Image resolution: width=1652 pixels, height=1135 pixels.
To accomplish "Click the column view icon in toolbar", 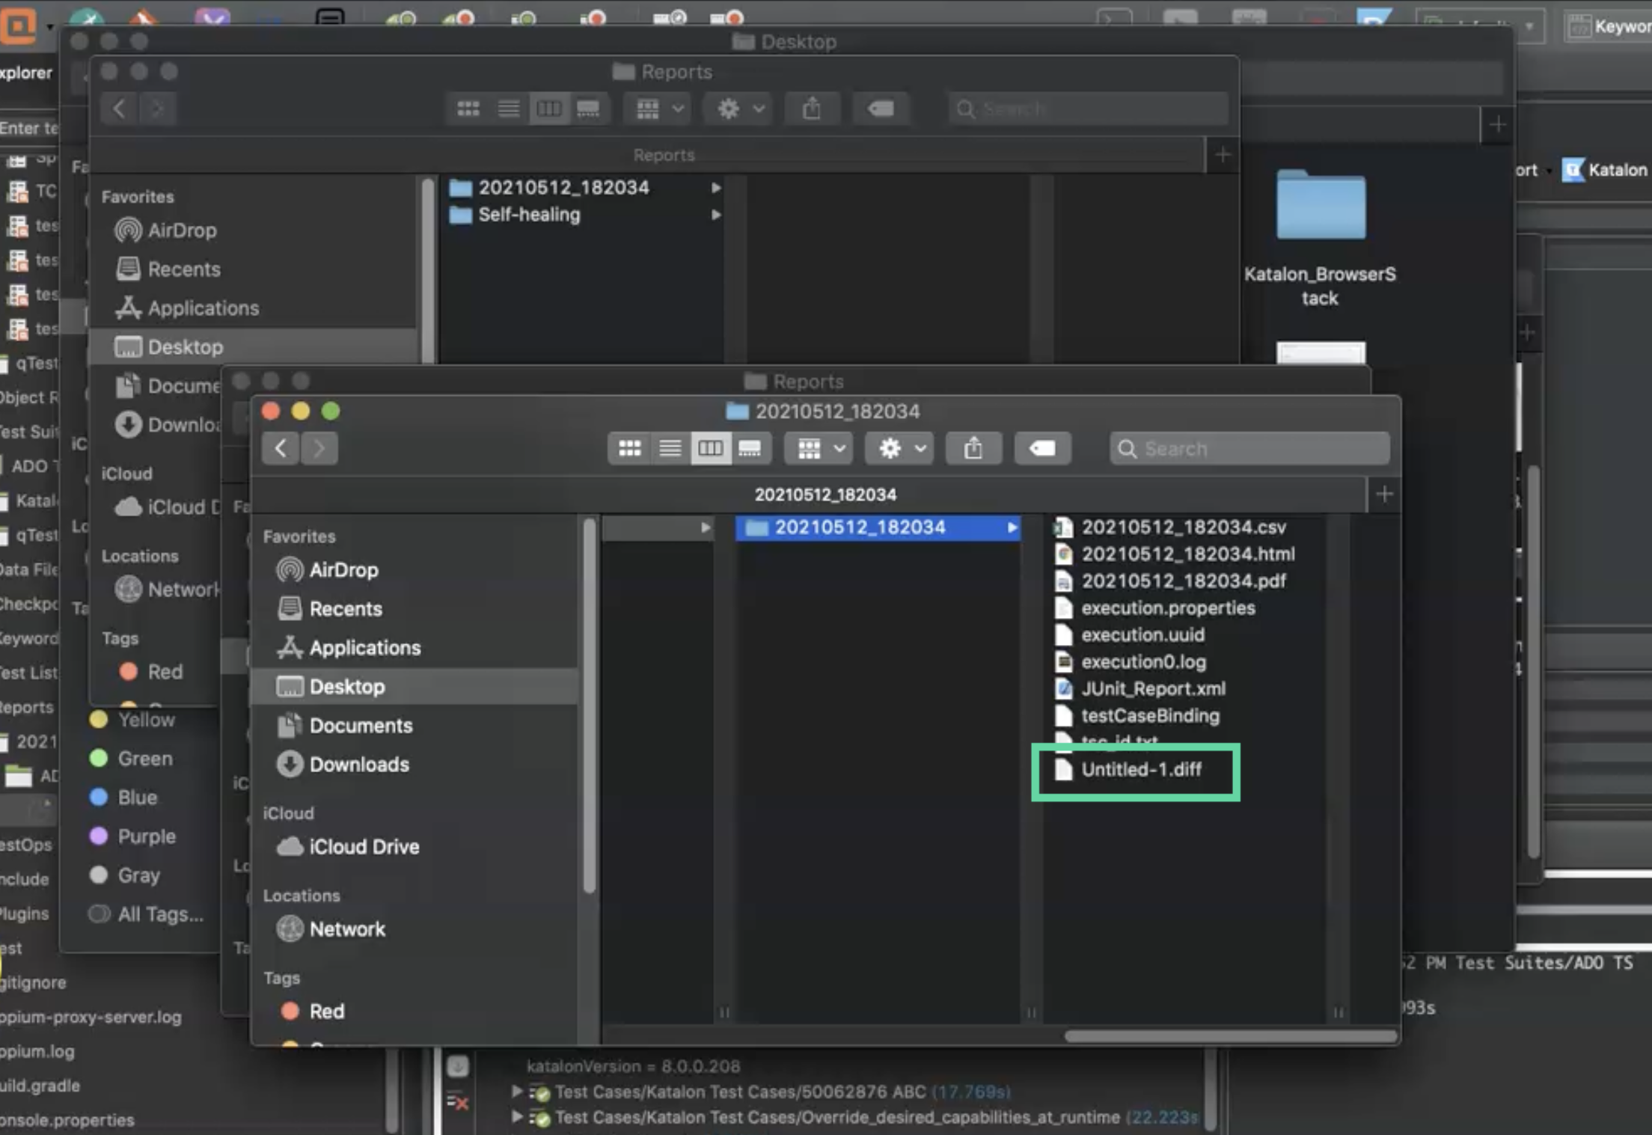I will tap(711, 448).
